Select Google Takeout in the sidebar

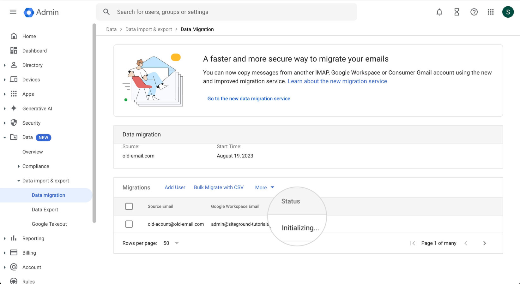49,224
